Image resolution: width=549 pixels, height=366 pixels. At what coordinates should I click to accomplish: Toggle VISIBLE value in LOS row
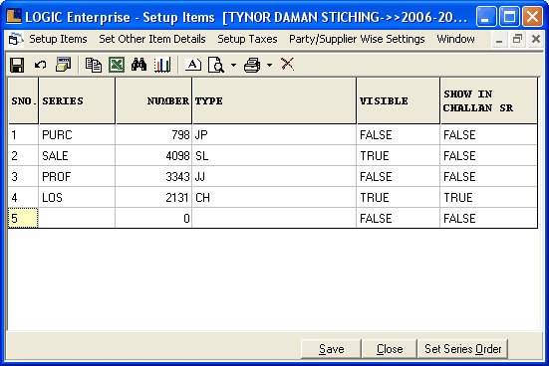pyautogui.click(x=399, y=198)
